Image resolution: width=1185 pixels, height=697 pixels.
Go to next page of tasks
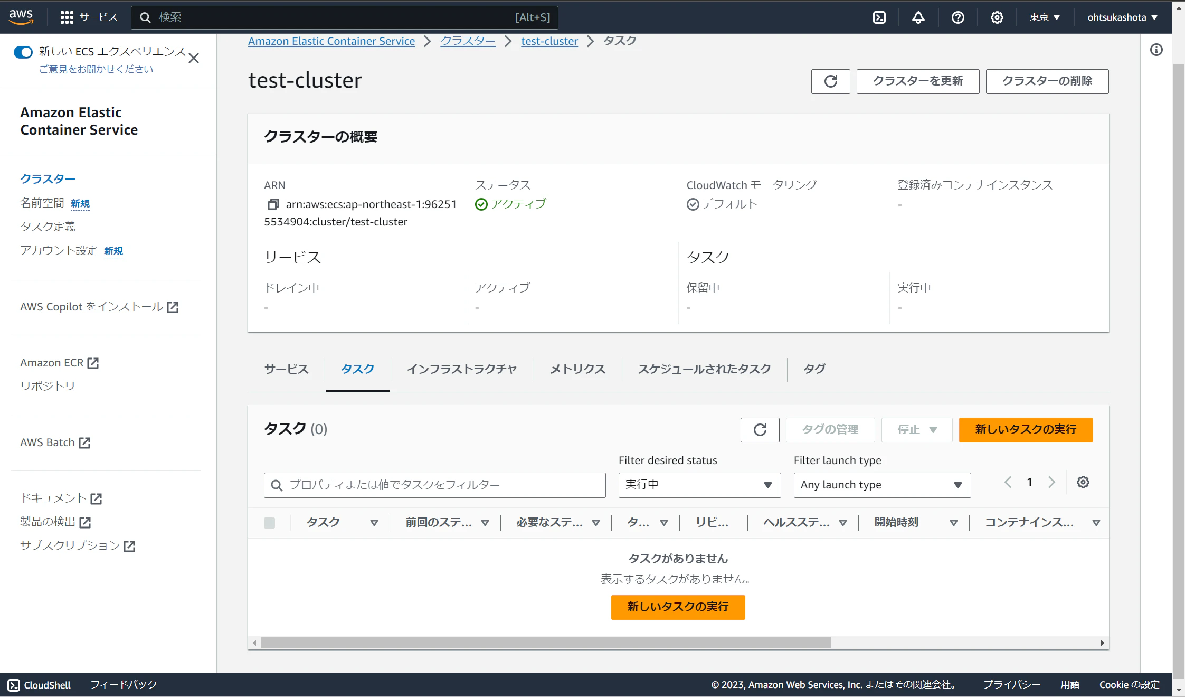coord(1051,482)
